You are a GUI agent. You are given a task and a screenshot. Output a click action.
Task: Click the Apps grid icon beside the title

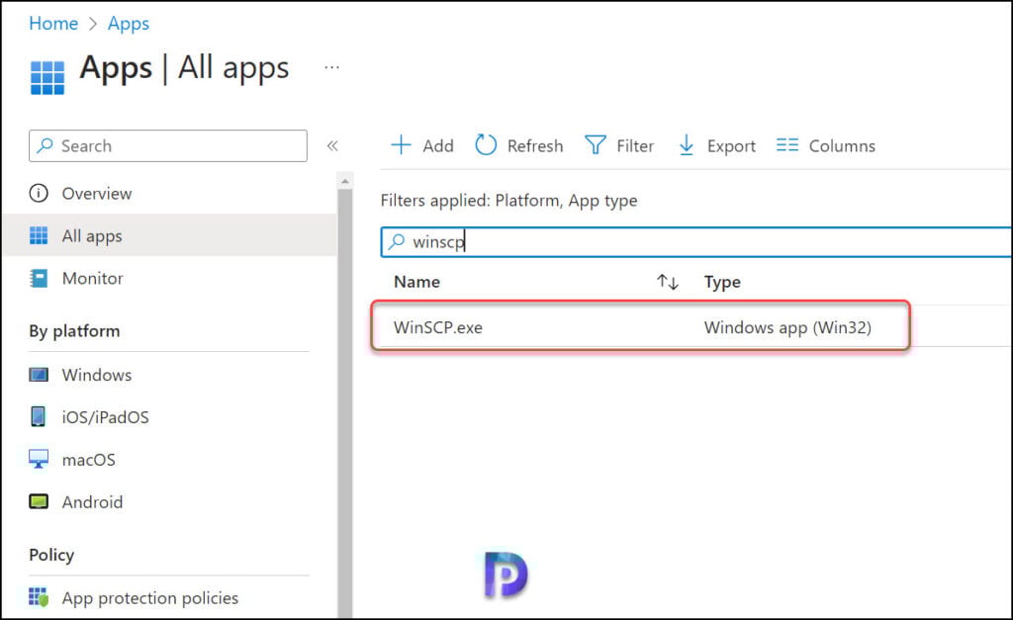coord(47,77)
